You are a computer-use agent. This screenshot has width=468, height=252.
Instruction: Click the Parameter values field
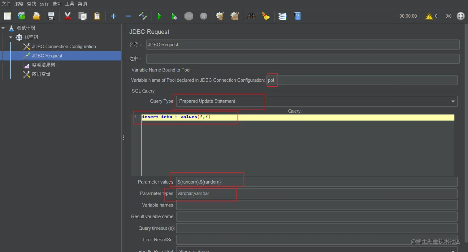[317, 182]
